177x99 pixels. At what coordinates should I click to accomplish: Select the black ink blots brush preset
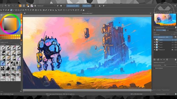click(3, 68)
